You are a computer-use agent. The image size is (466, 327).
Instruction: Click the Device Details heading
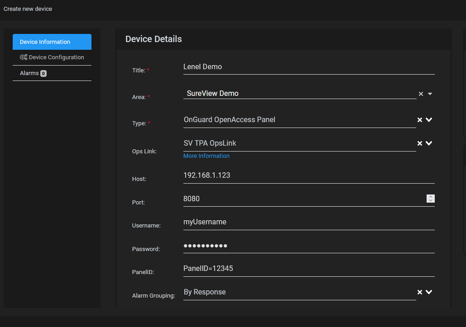[x=154, y=39]
